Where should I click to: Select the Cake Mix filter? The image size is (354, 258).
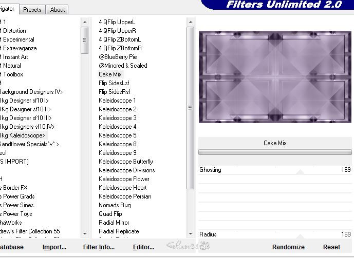(110, 74)
